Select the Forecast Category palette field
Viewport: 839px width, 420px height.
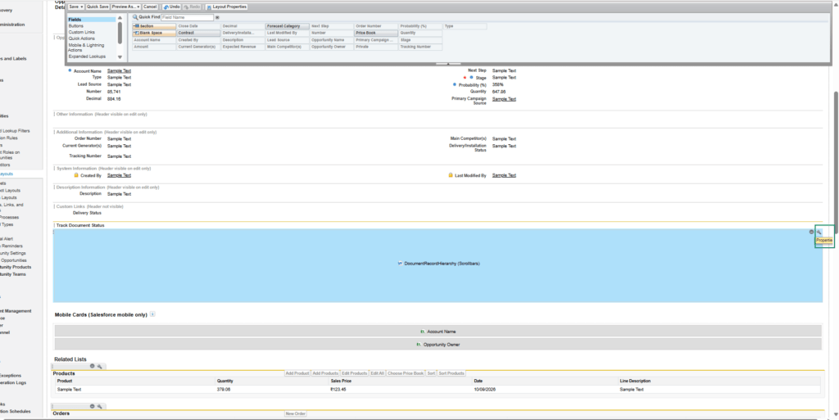coord(288,26)
